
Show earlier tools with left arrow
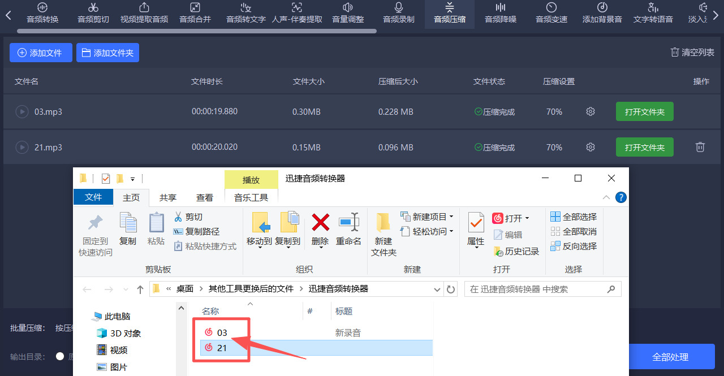pyautogui.click(x=8, y=15)
